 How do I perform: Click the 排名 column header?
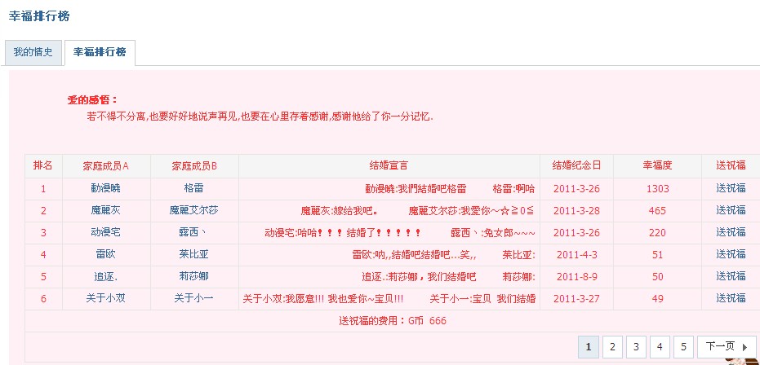pos(42,165)
